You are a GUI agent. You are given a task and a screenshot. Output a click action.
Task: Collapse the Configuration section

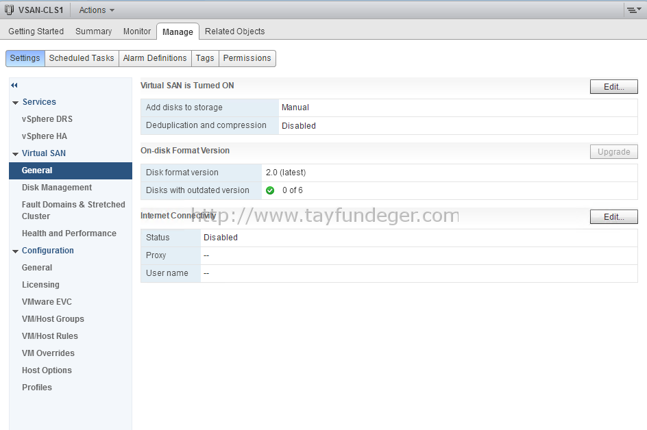(x=15, y=251)
